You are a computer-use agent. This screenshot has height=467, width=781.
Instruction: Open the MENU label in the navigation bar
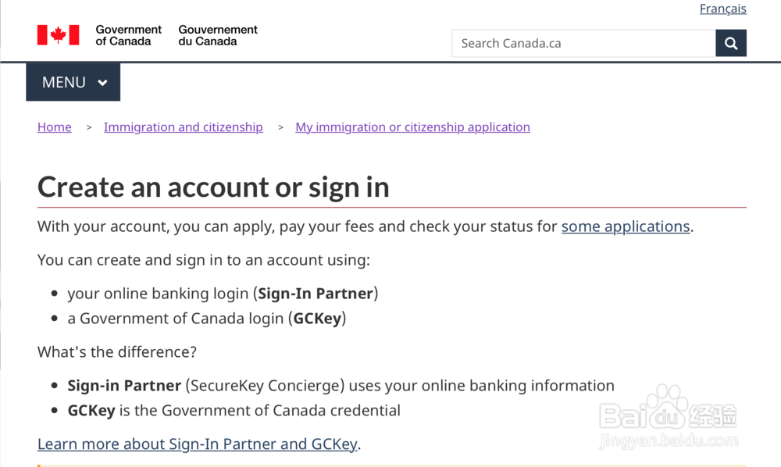click(64, 83)
